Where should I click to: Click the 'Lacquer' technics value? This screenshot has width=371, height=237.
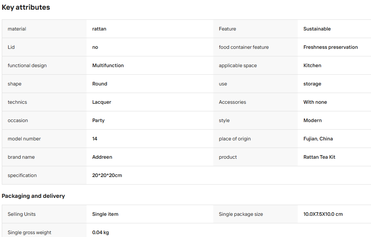tap(102, 102)
